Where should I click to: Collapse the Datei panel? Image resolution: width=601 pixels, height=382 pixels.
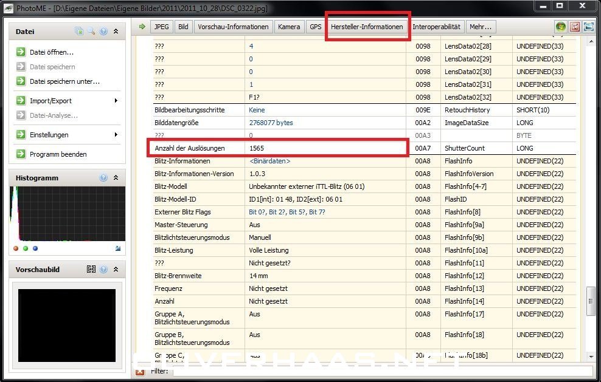click(x=116, y=32)
